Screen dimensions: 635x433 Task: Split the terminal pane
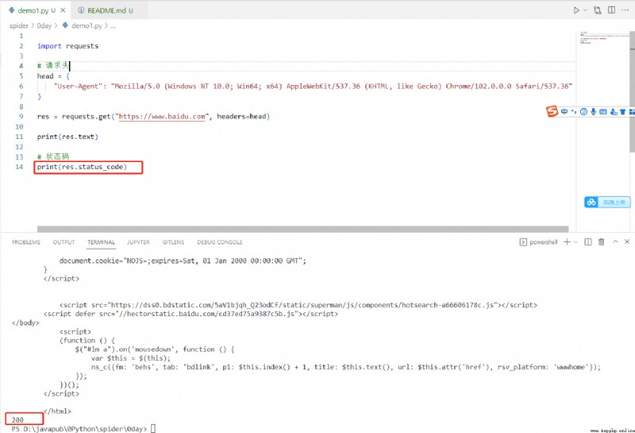pos(588,242)
